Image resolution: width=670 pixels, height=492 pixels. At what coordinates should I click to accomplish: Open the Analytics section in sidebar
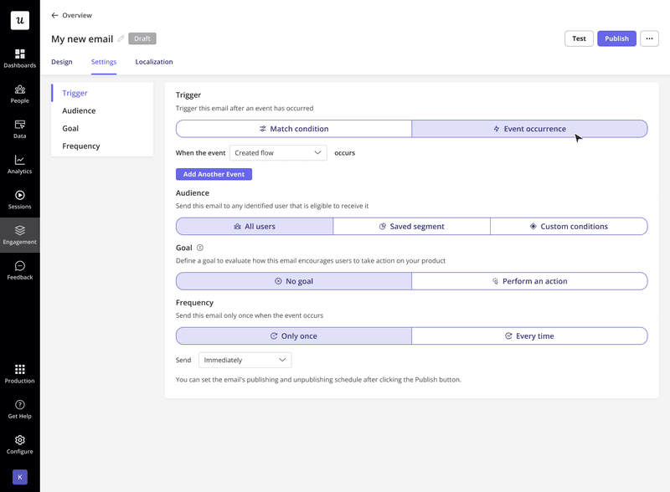click(x=19, y=164)
